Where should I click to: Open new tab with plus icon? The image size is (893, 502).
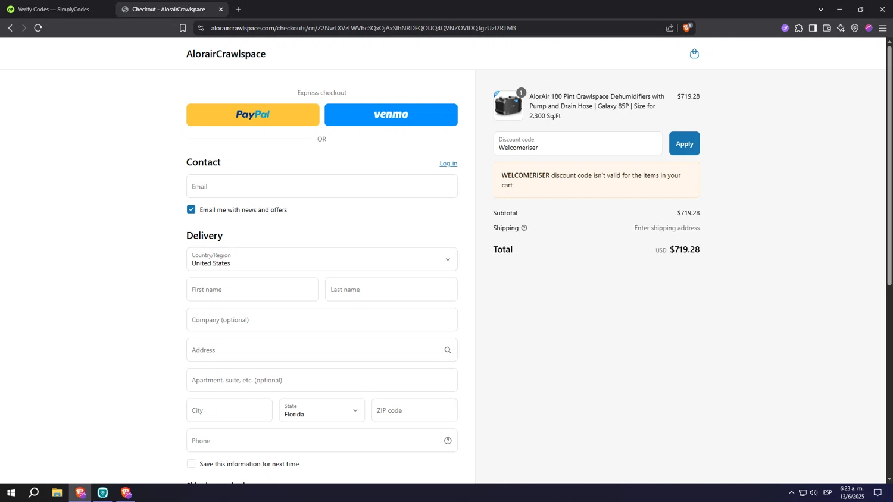[238, 10]
